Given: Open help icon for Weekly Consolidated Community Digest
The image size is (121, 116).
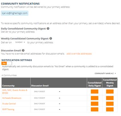Looking at the screenshot, I should [51, 38].
